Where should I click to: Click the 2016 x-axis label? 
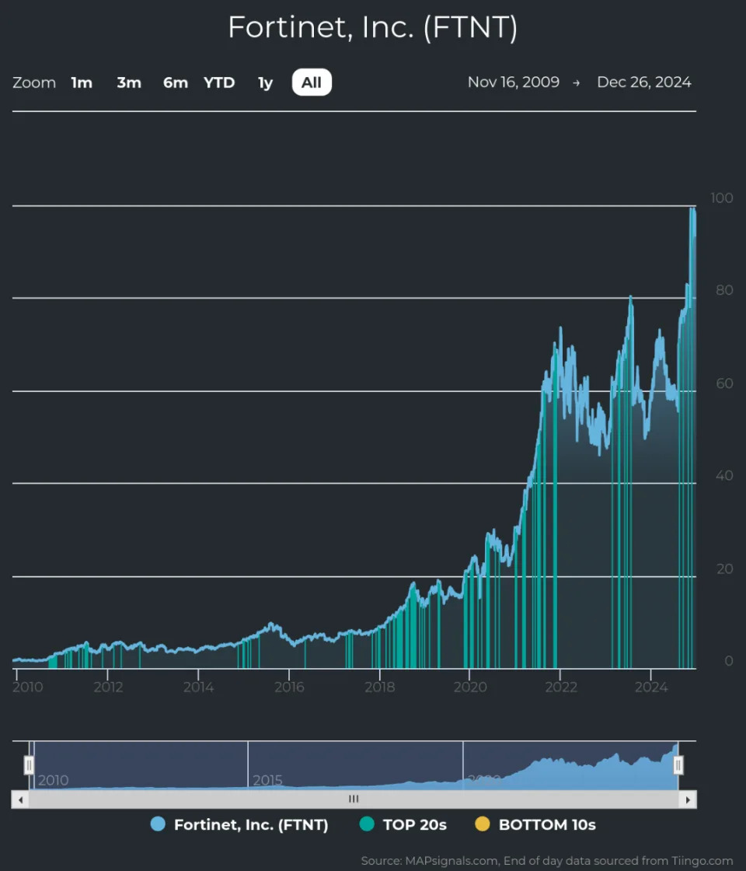click(289, 687)
